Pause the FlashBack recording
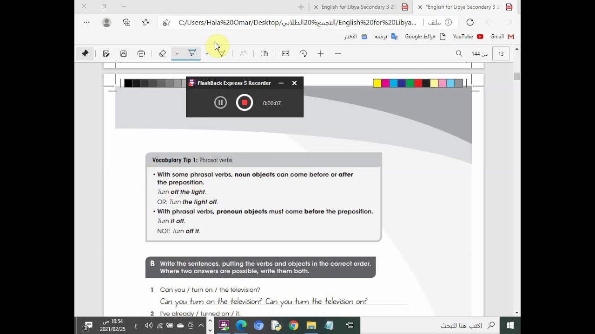The width and height of the screenshot is (595, 334). tap(220, 103)
